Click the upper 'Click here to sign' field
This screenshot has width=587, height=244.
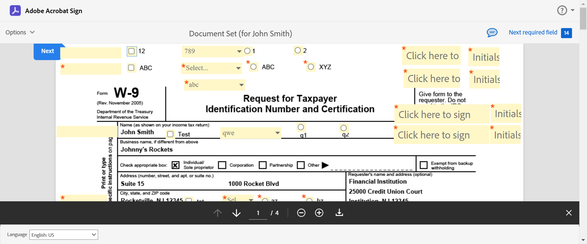tap(442, 114)
